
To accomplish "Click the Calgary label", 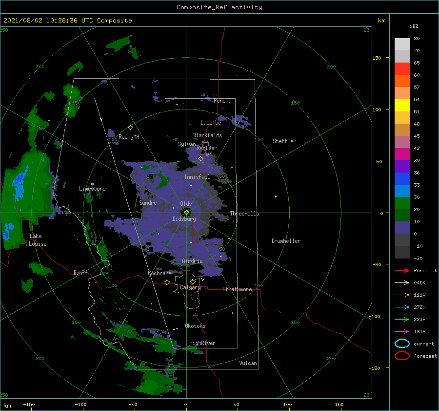I will point(190,287).
